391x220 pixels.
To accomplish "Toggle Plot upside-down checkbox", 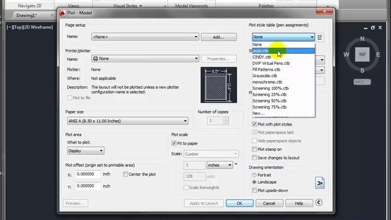I will tap(254, 190).
